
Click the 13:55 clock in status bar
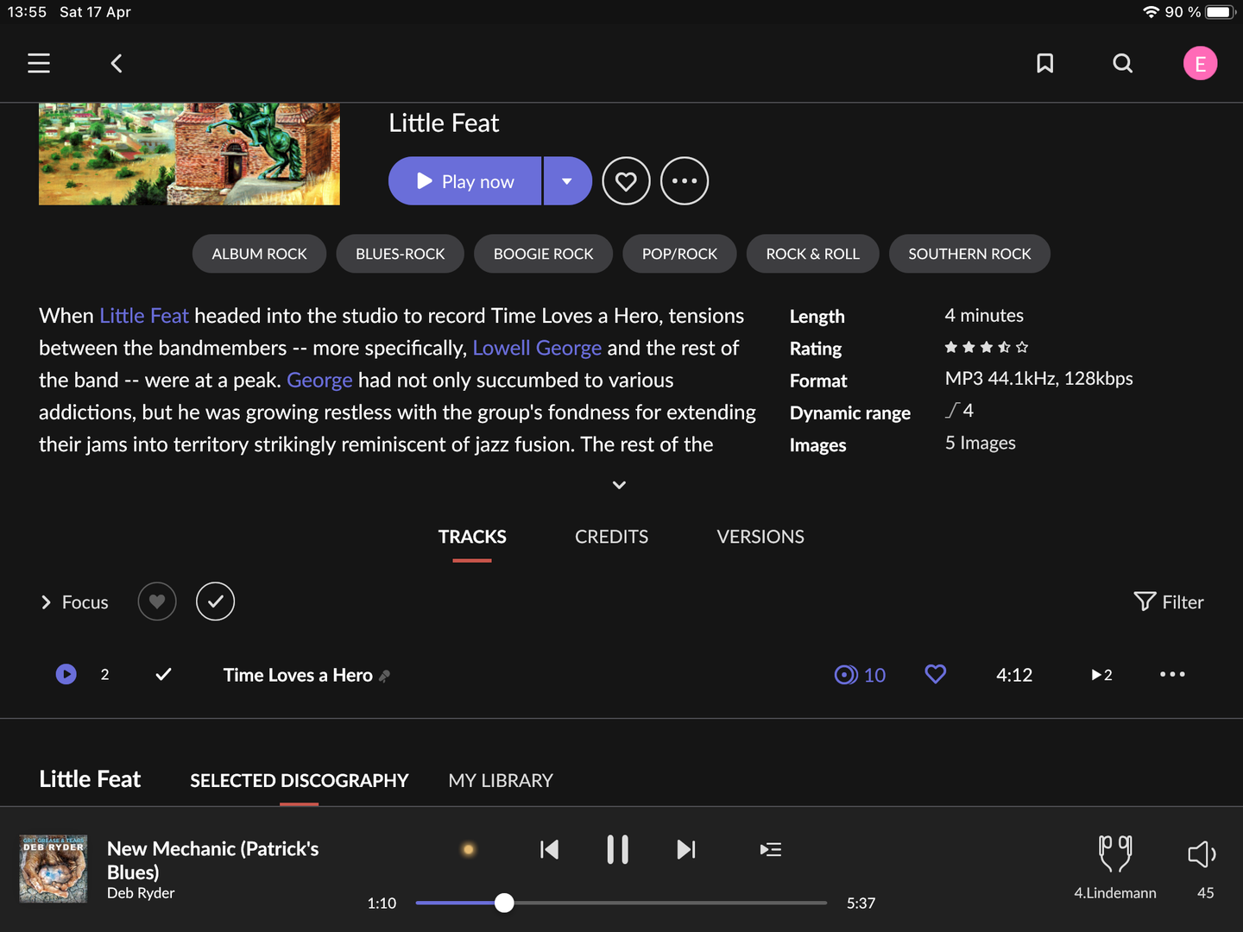tap(27, 12)
